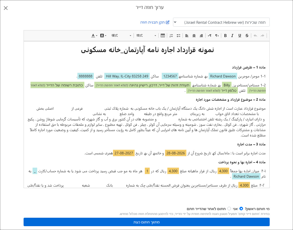
Task: Click the Billy tenant name field
Action: (227, 85)
